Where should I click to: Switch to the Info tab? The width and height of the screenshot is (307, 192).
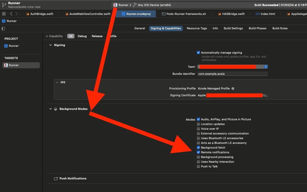pyautogui.click(x=215, y=28)
